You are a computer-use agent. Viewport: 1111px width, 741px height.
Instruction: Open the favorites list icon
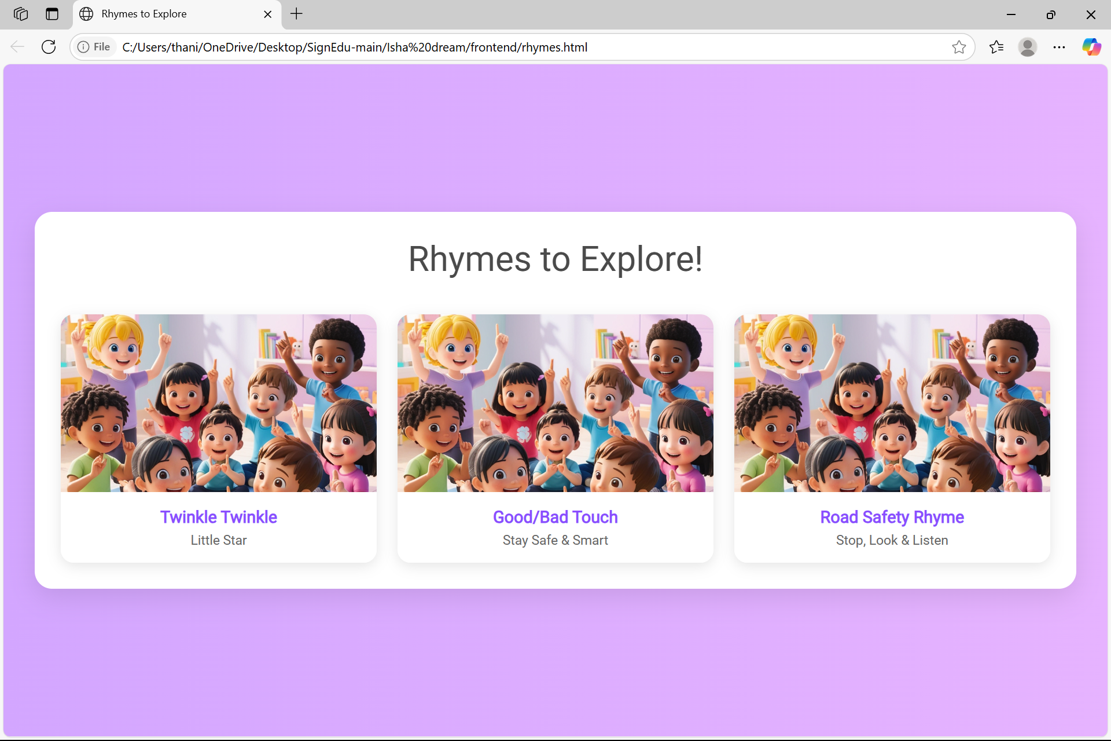996,47
